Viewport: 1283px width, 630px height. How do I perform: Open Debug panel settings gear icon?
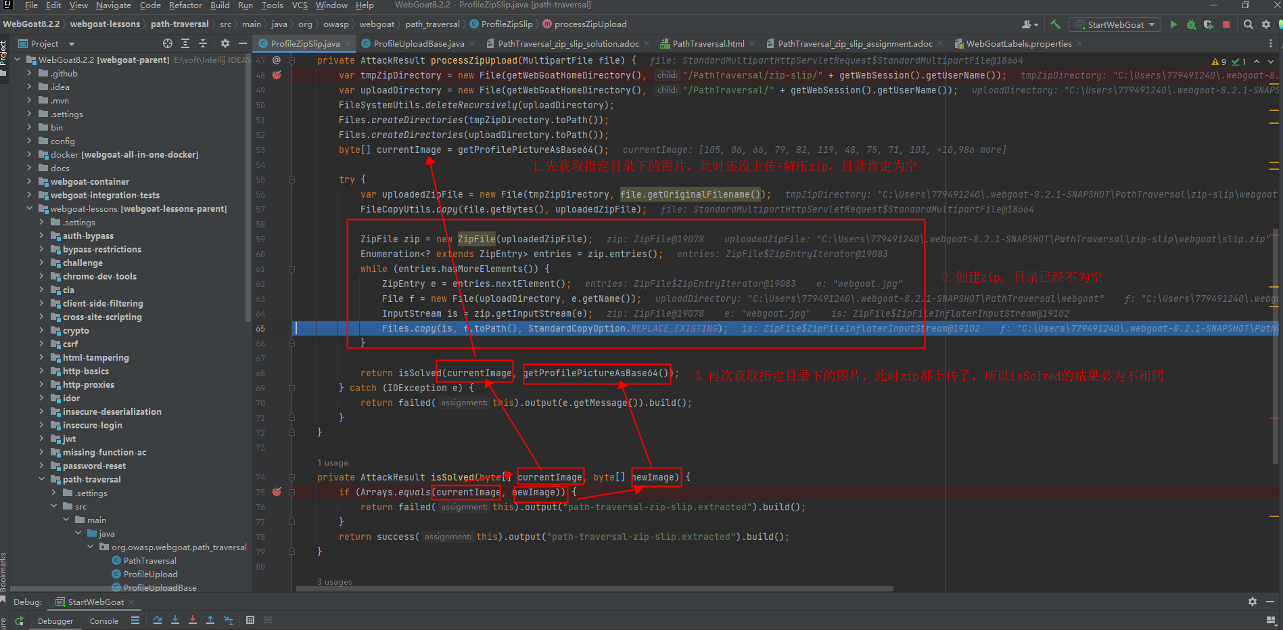1253,602
